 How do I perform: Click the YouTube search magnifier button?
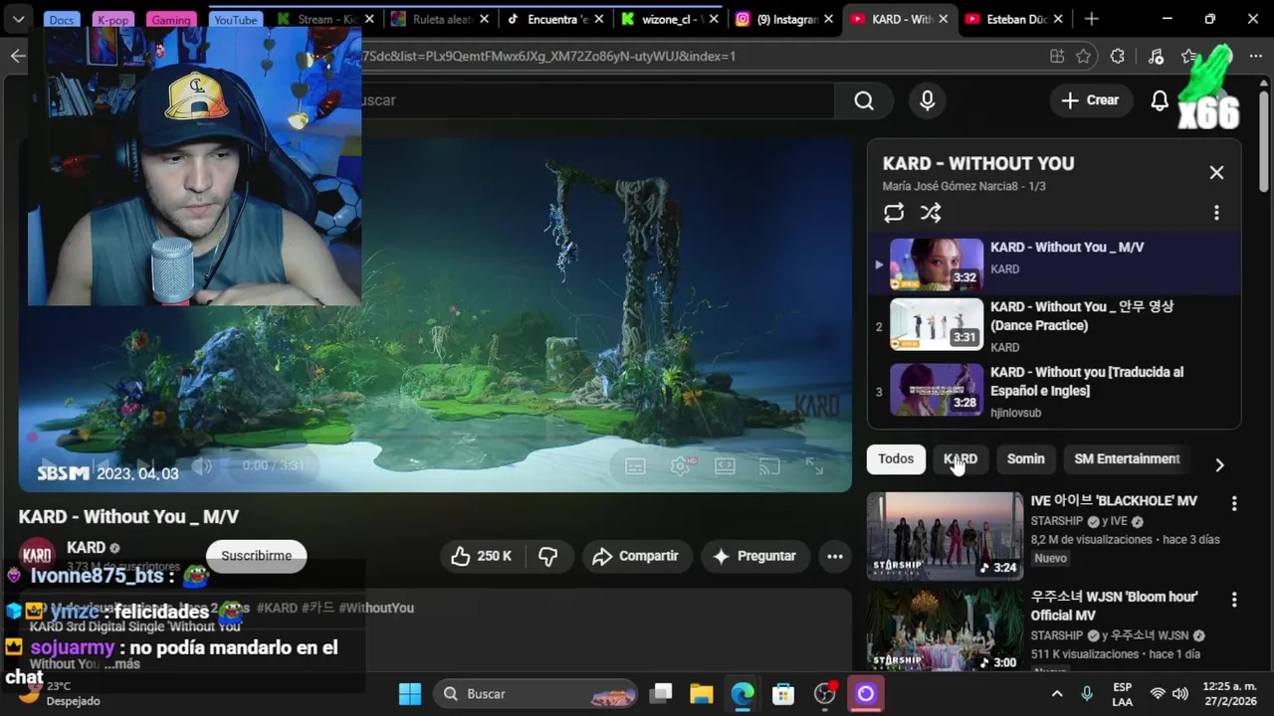click(864, 100)
